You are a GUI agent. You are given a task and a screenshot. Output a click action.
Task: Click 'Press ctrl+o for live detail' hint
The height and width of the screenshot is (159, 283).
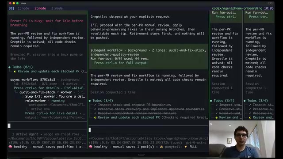click(51, 113)
